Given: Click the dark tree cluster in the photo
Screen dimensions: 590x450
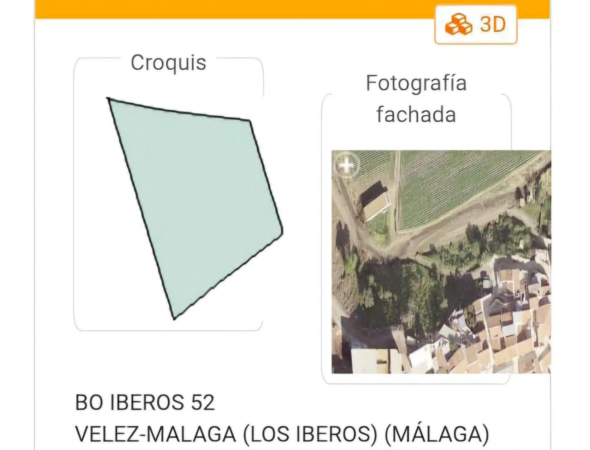Looking at the screenshot, I should [399, 294].
